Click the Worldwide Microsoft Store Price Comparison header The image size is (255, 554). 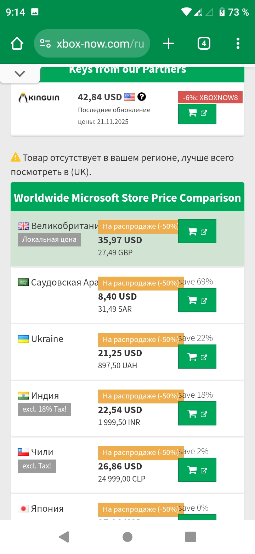pyautogui.click(x=127, y=198)
